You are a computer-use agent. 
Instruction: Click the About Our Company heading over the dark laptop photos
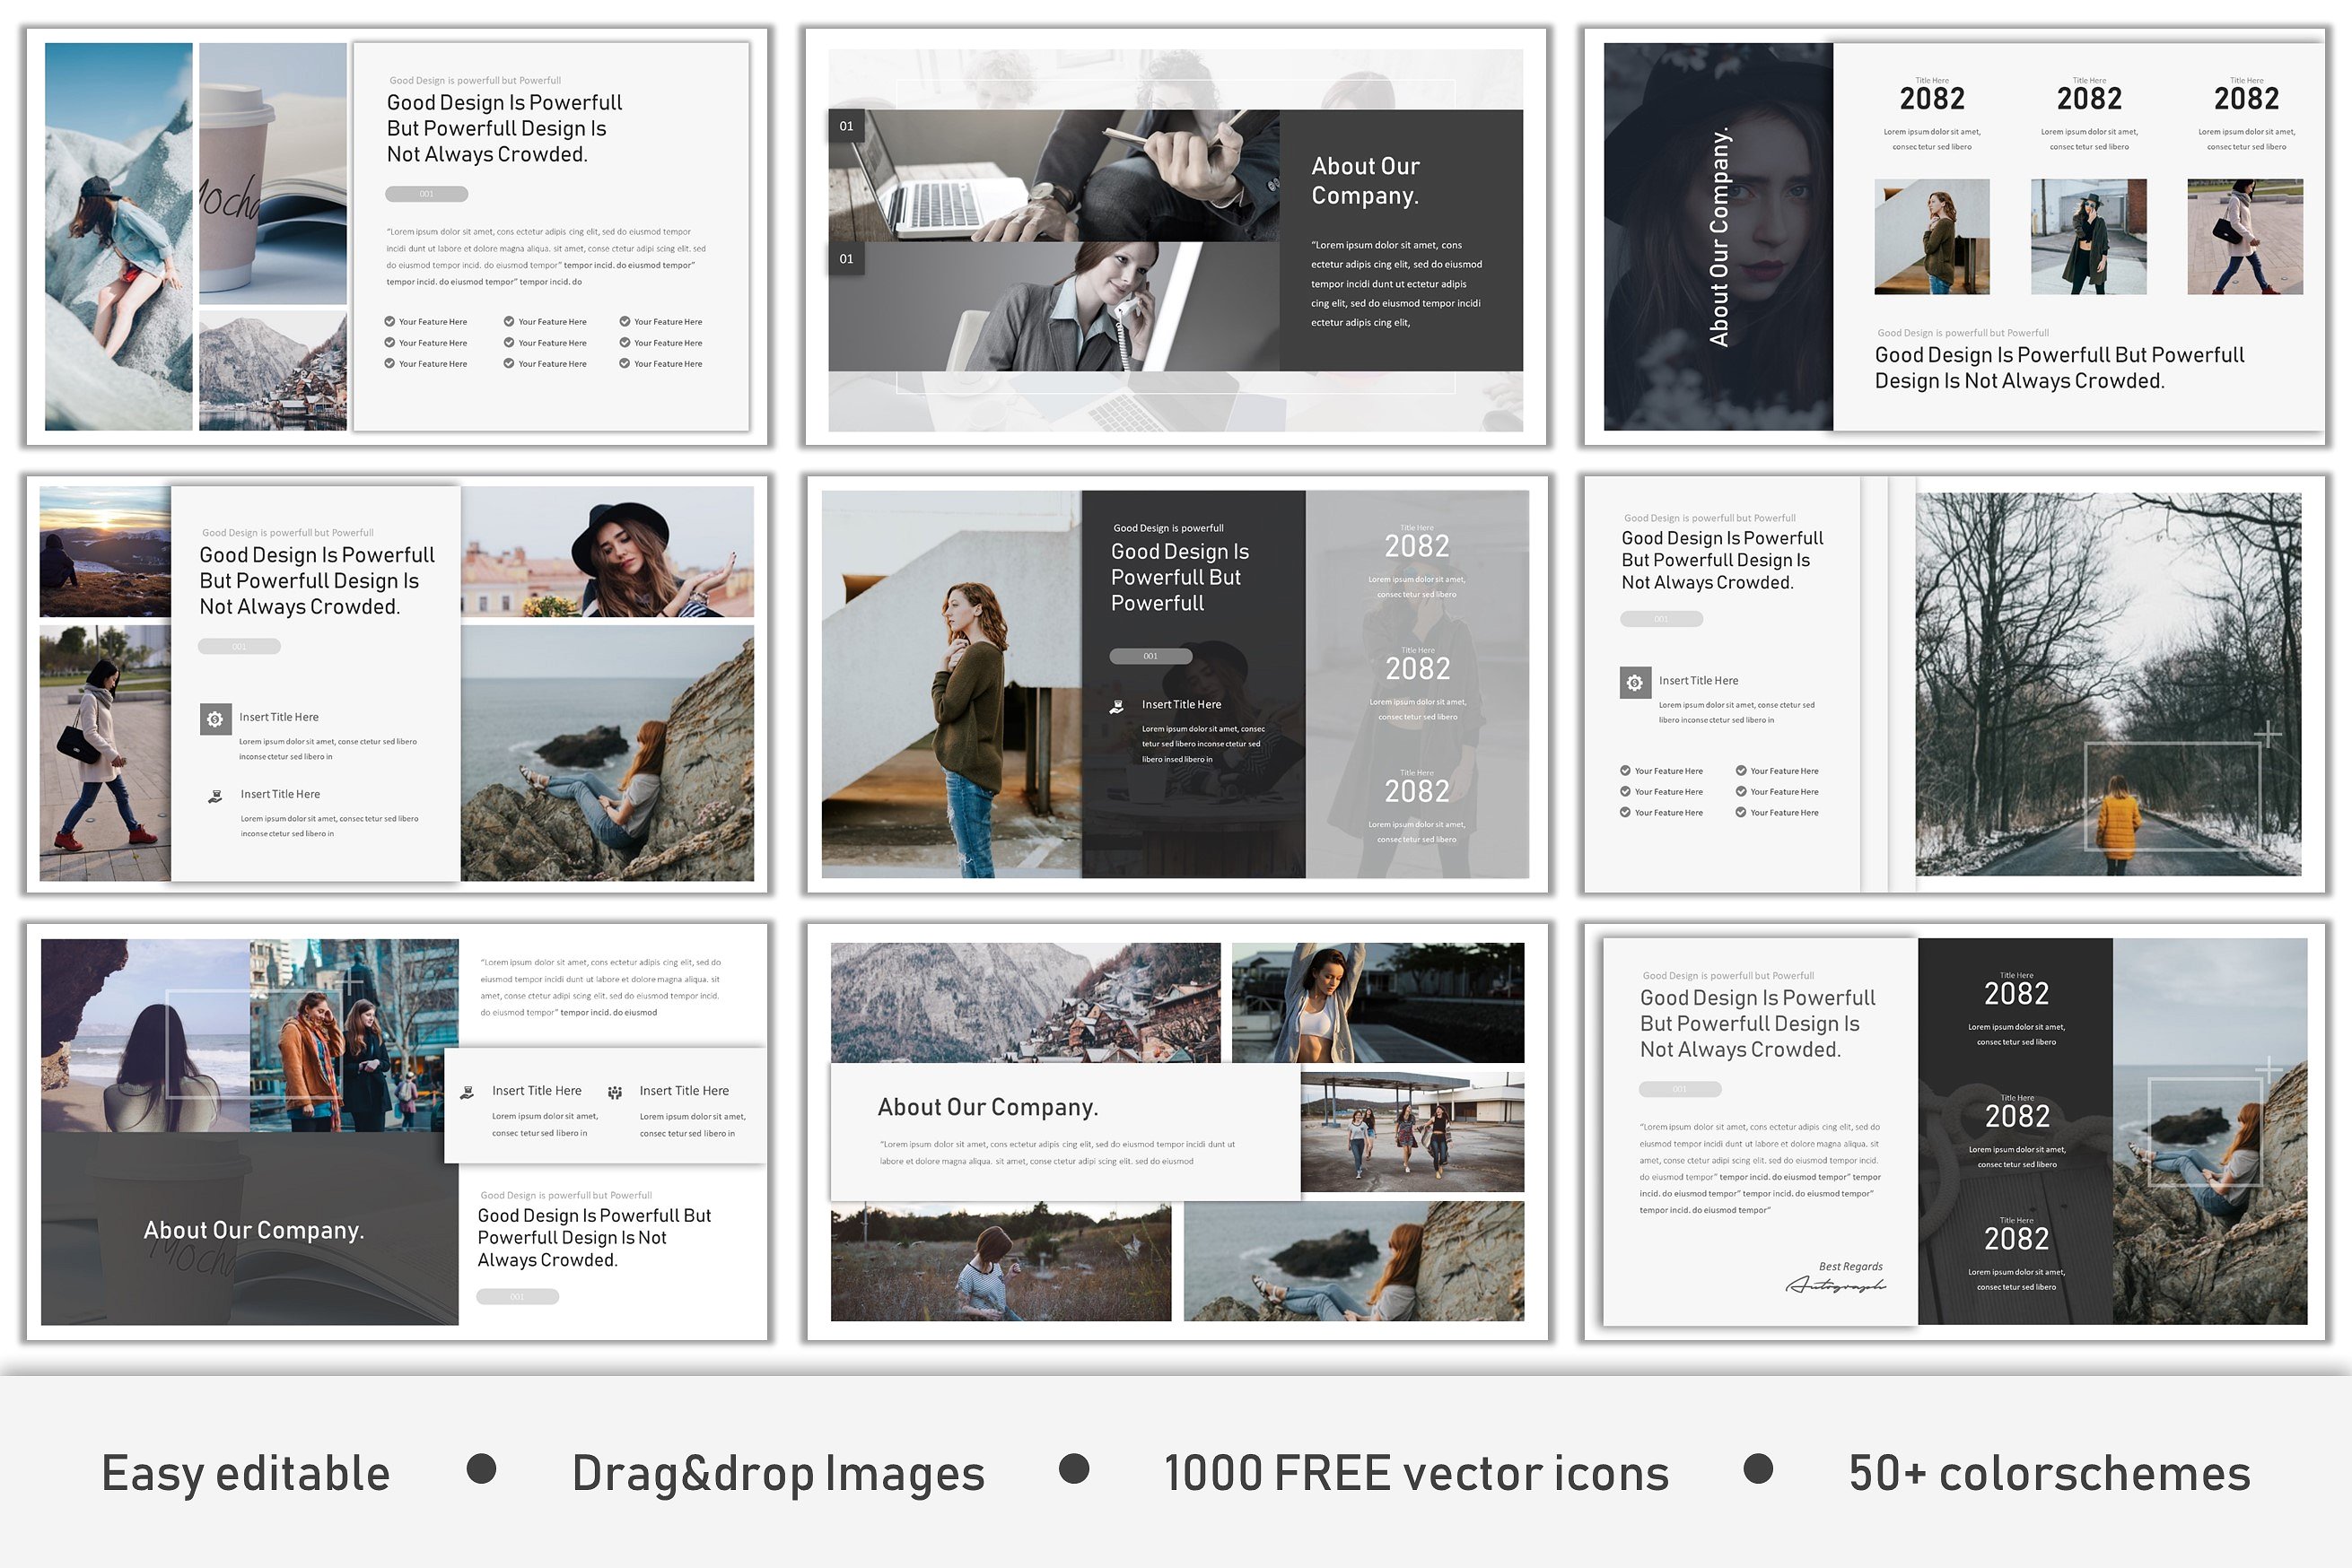coord(1365,181)
